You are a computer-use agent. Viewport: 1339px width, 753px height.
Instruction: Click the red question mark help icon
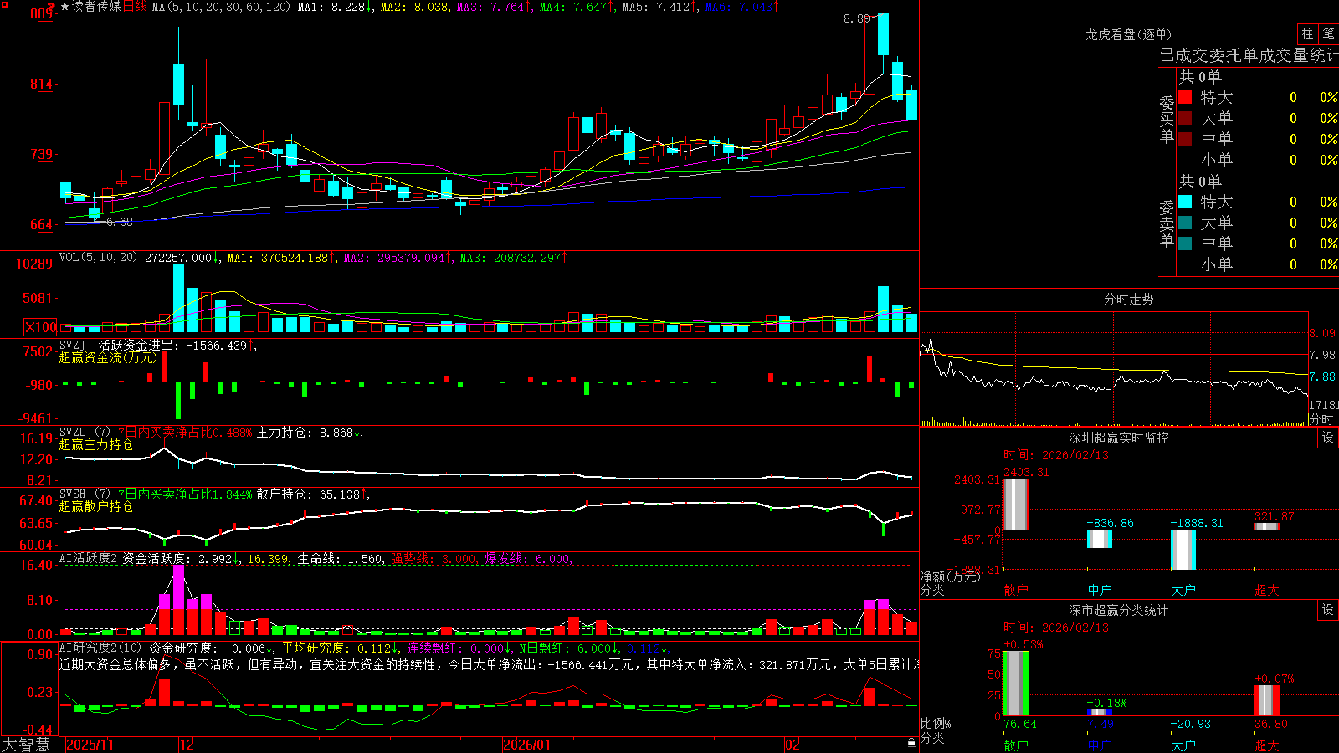(x=52, y=6)
